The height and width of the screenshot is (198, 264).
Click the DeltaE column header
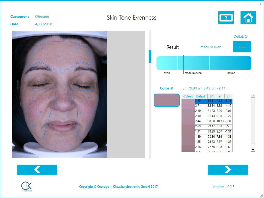[x=201, y=96]
